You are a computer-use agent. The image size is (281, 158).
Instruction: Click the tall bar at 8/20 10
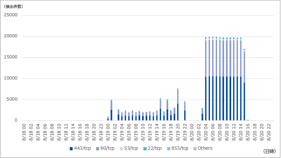pos(227,79)
